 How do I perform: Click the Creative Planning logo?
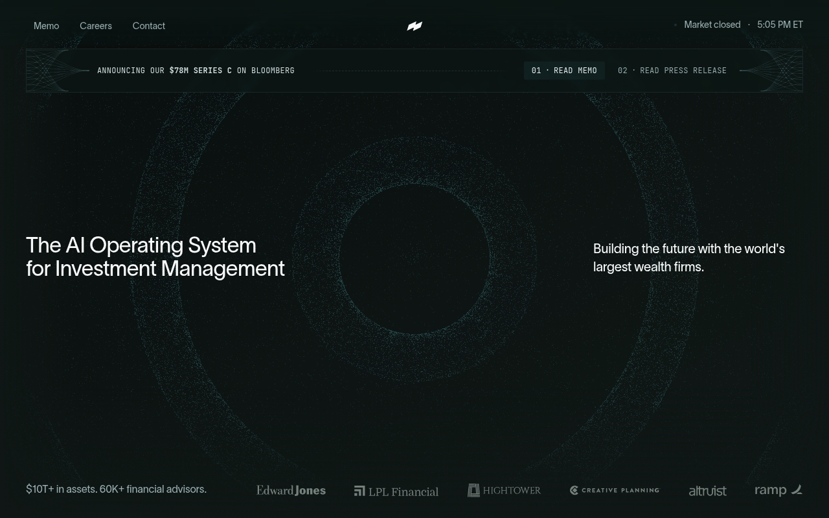click(x=615, y=490)
